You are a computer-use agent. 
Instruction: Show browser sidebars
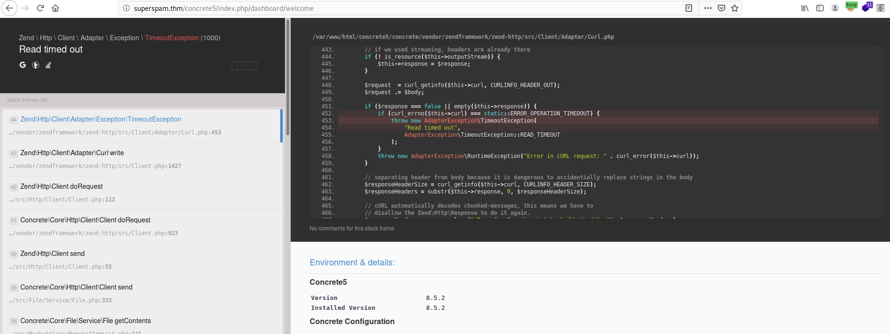click(820, 8)
